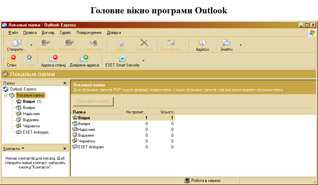
Task: Select Outlook Express root in folder tree
Action: 23,89
